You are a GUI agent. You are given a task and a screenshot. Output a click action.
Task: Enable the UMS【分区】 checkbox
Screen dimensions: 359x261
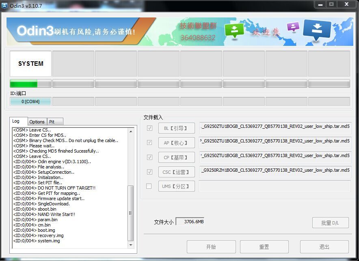coord(149,186)
